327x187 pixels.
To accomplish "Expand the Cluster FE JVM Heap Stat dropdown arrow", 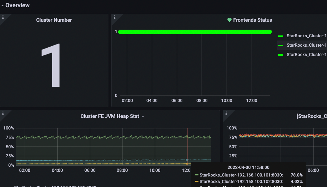I will coord(143,116).
